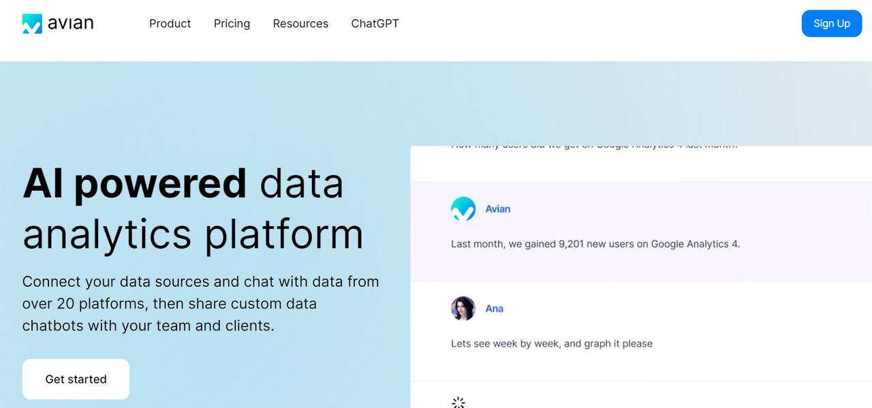This screenshot has width=872, height=408.
Task: Click the 'AI powered data analytics platform' heading
Action: pos(193,209)
